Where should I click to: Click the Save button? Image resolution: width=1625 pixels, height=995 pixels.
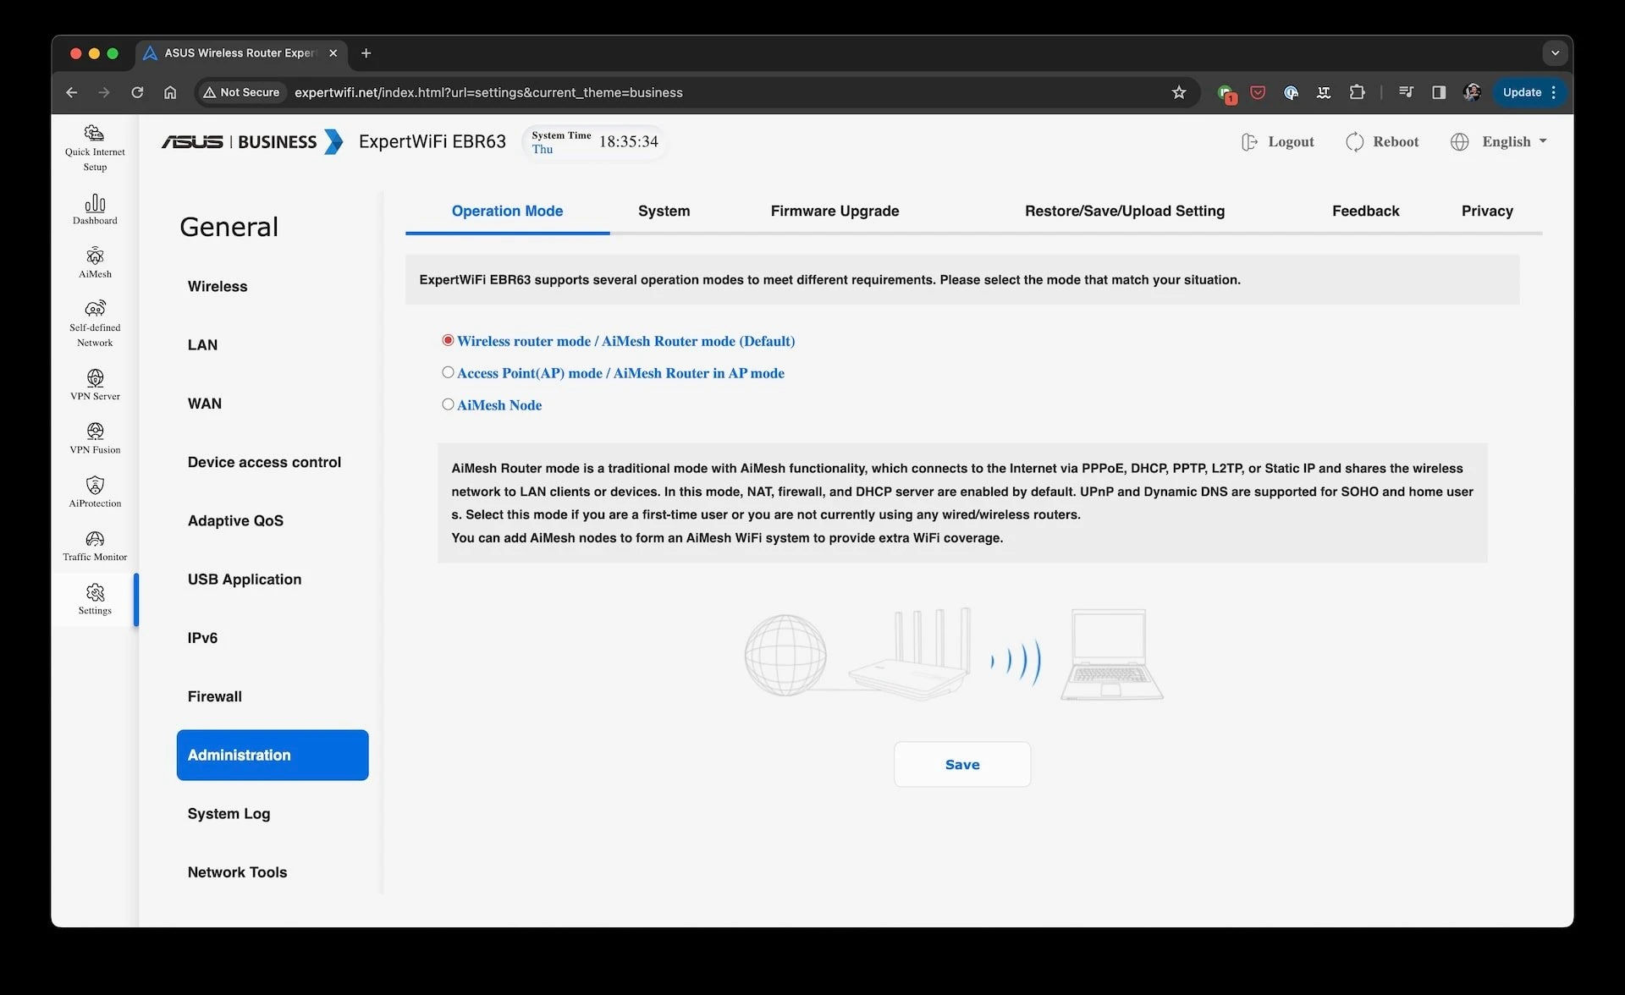[x=962, y=764]
